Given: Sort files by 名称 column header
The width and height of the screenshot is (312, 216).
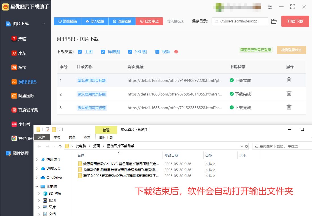Looking at the screenshot, I should coord(81,155).
